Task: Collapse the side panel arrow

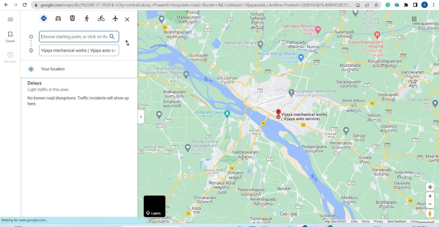Action: pos(141,117)
